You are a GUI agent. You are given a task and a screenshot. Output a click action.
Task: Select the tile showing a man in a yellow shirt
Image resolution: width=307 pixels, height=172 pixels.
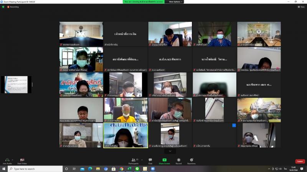[x=126, y=110]
